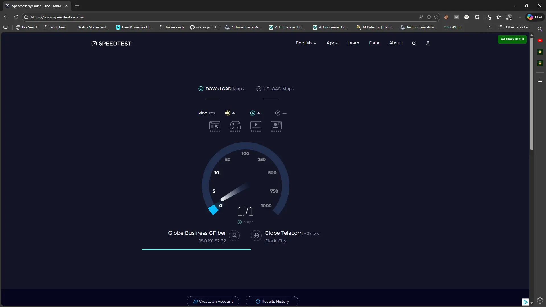The image size is (546, 307).
Task: Open the About menu item
Action: click(x=395, y=43)
